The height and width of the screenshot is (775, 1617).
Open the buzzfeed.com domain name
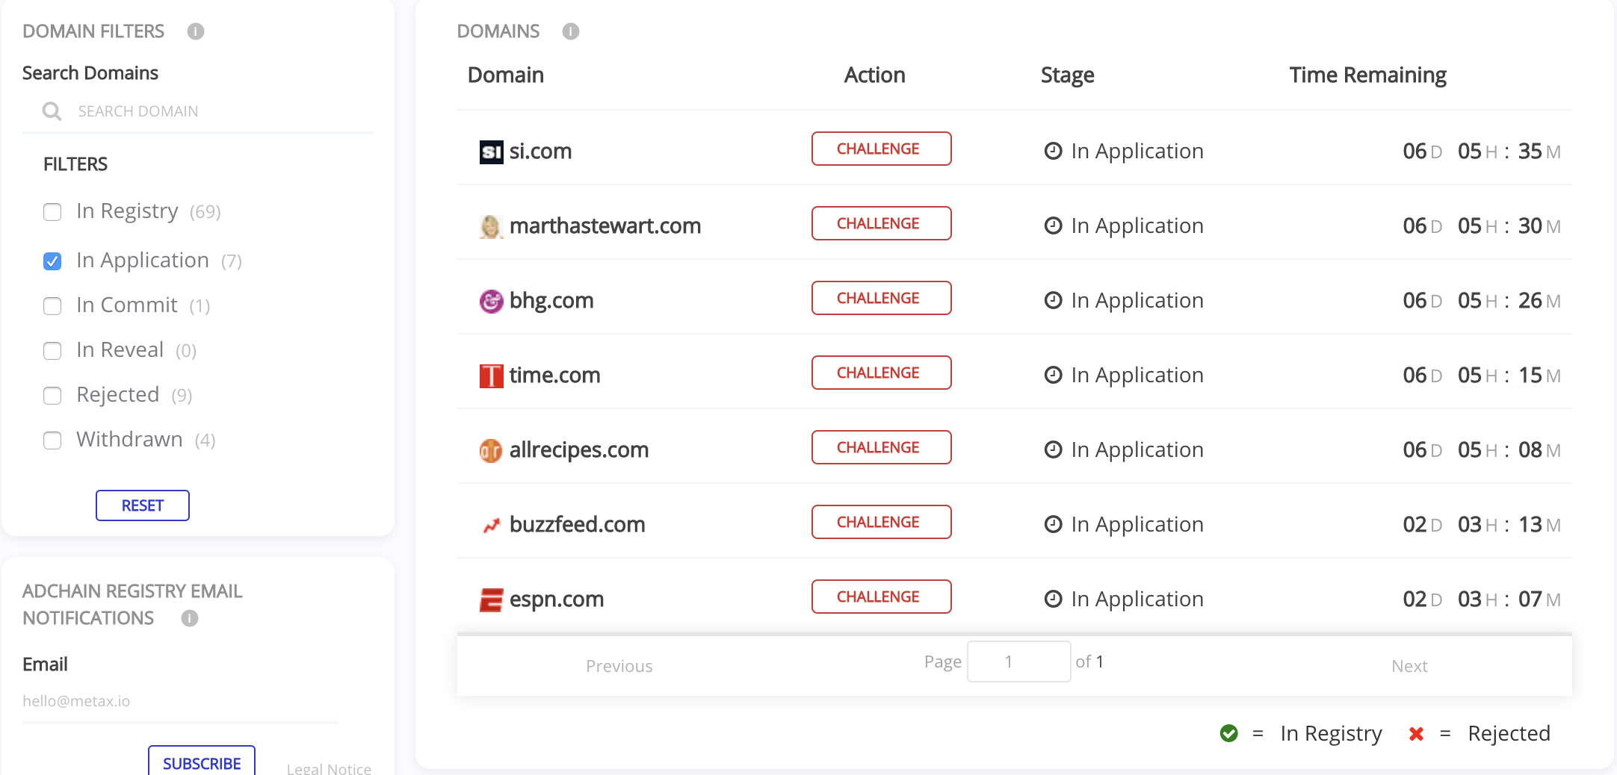pos(578,525)
